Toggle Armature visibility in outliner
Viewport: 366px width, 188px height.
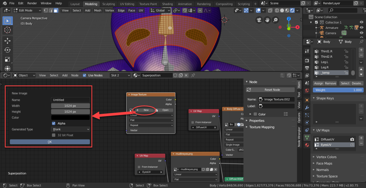[x=362, y=28]
